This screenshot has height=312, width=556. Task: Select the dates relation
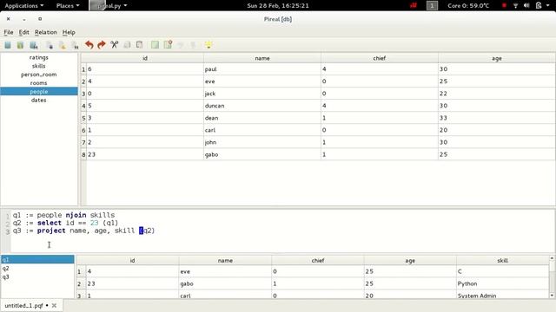point(38,101)
